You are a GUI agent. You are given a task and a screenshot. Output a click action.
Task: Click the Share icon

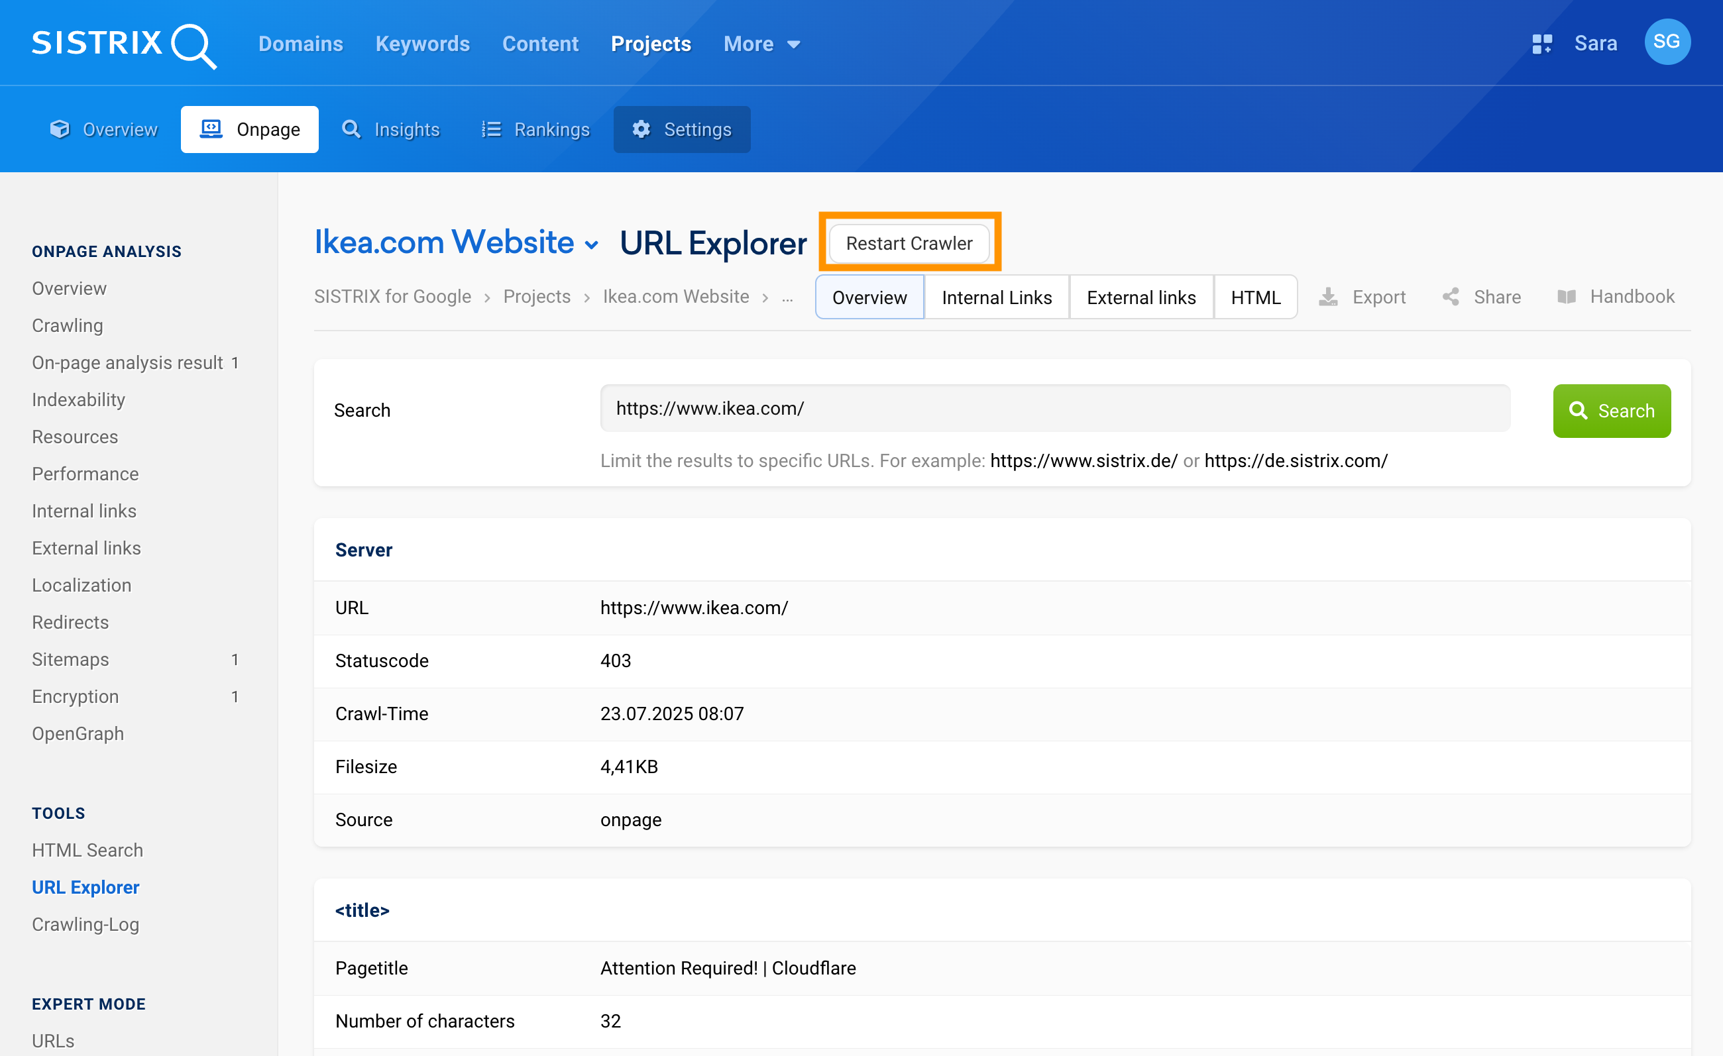point(1451,297)
